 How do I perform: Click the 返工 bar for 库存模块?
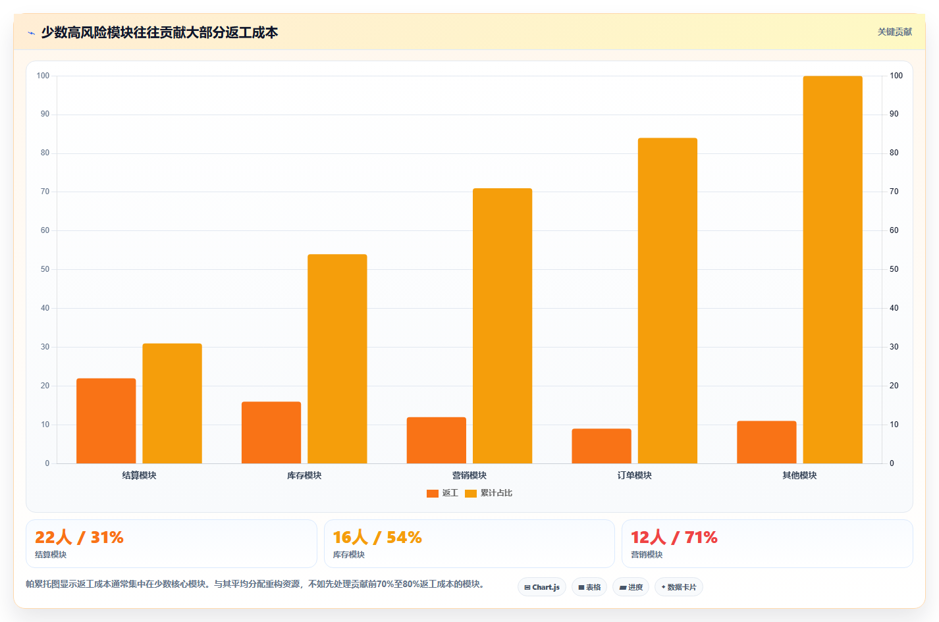click(271, 432)
